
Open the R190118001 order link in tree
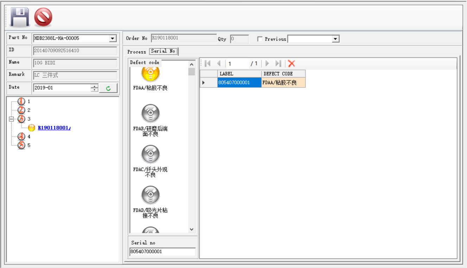tap(54, 128)
